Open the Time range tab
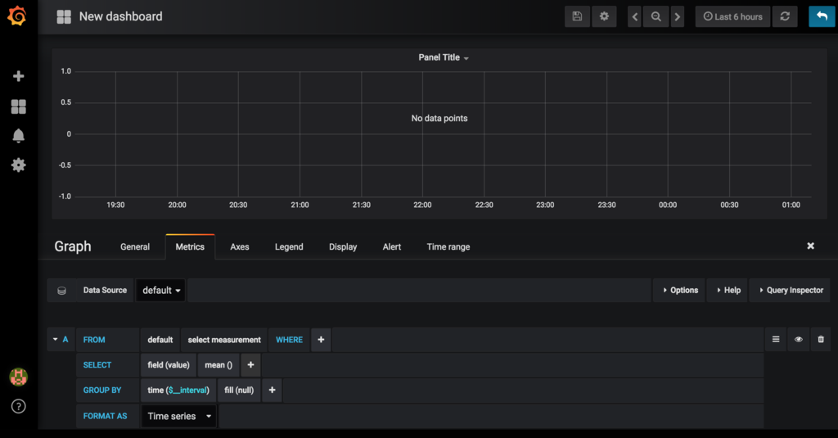Image resolution: width=838 pixels, height=438 pixels. click(x=448, y=246)
